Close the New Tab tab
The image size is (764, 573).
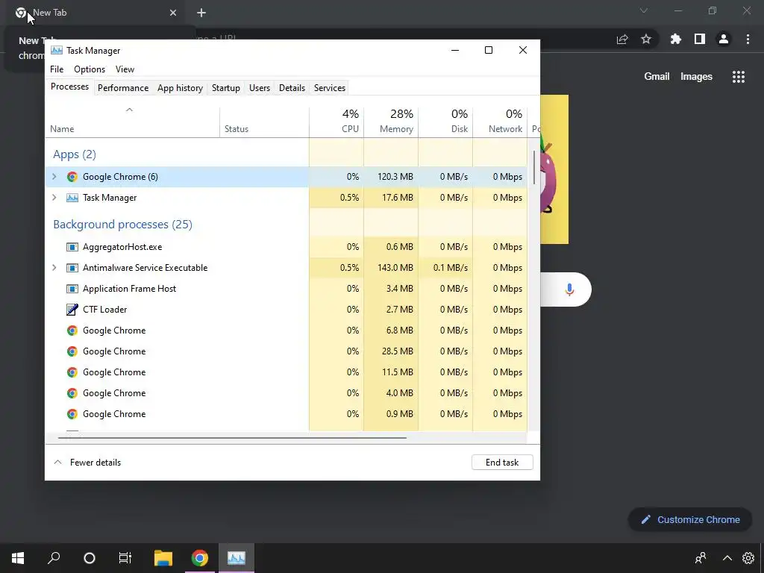[173, 13]
